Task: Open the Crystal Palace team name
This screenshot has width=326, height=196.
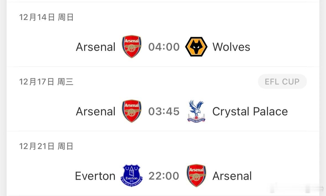Action: [x=250, y=111]
